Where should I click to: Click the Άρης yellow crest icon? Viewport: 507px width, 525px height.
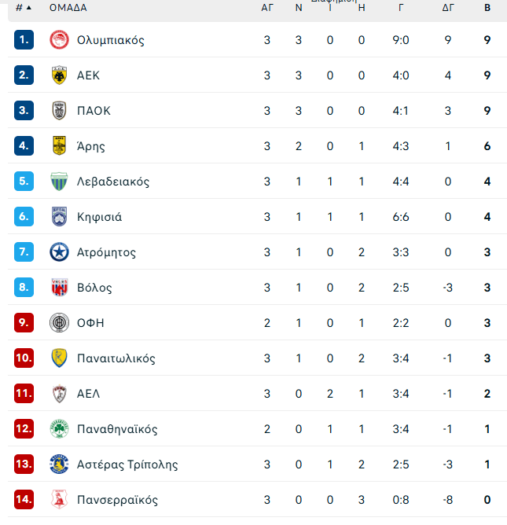point(59,145)
